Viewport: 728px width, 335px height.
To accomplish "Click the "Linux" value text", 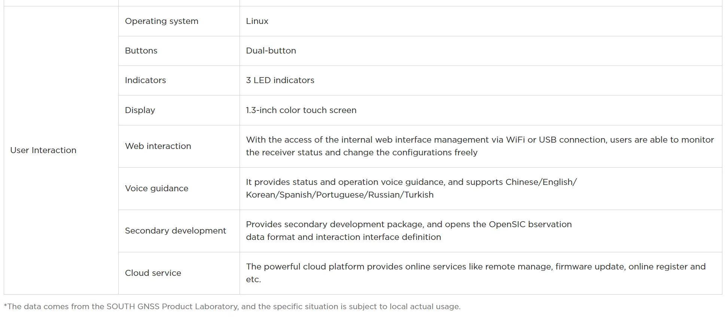I will [257, 21].
